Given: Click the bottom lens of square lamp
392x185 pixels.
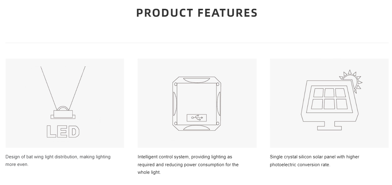Looking at the screenshot, I should tap(197, 127).
